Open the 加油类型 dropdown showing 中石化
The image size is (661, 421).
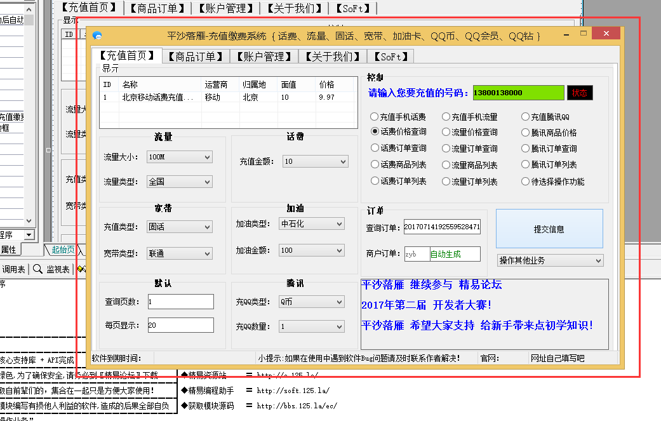coord(311,224)
